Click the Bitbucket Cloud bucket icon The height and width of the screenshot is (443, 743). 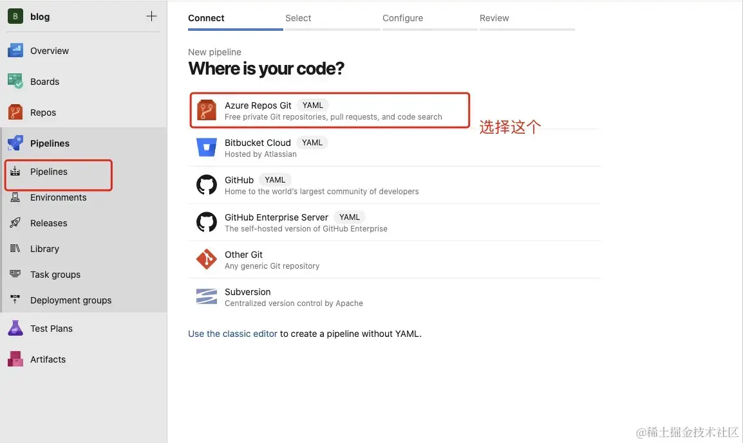click(x=207, y=148)
